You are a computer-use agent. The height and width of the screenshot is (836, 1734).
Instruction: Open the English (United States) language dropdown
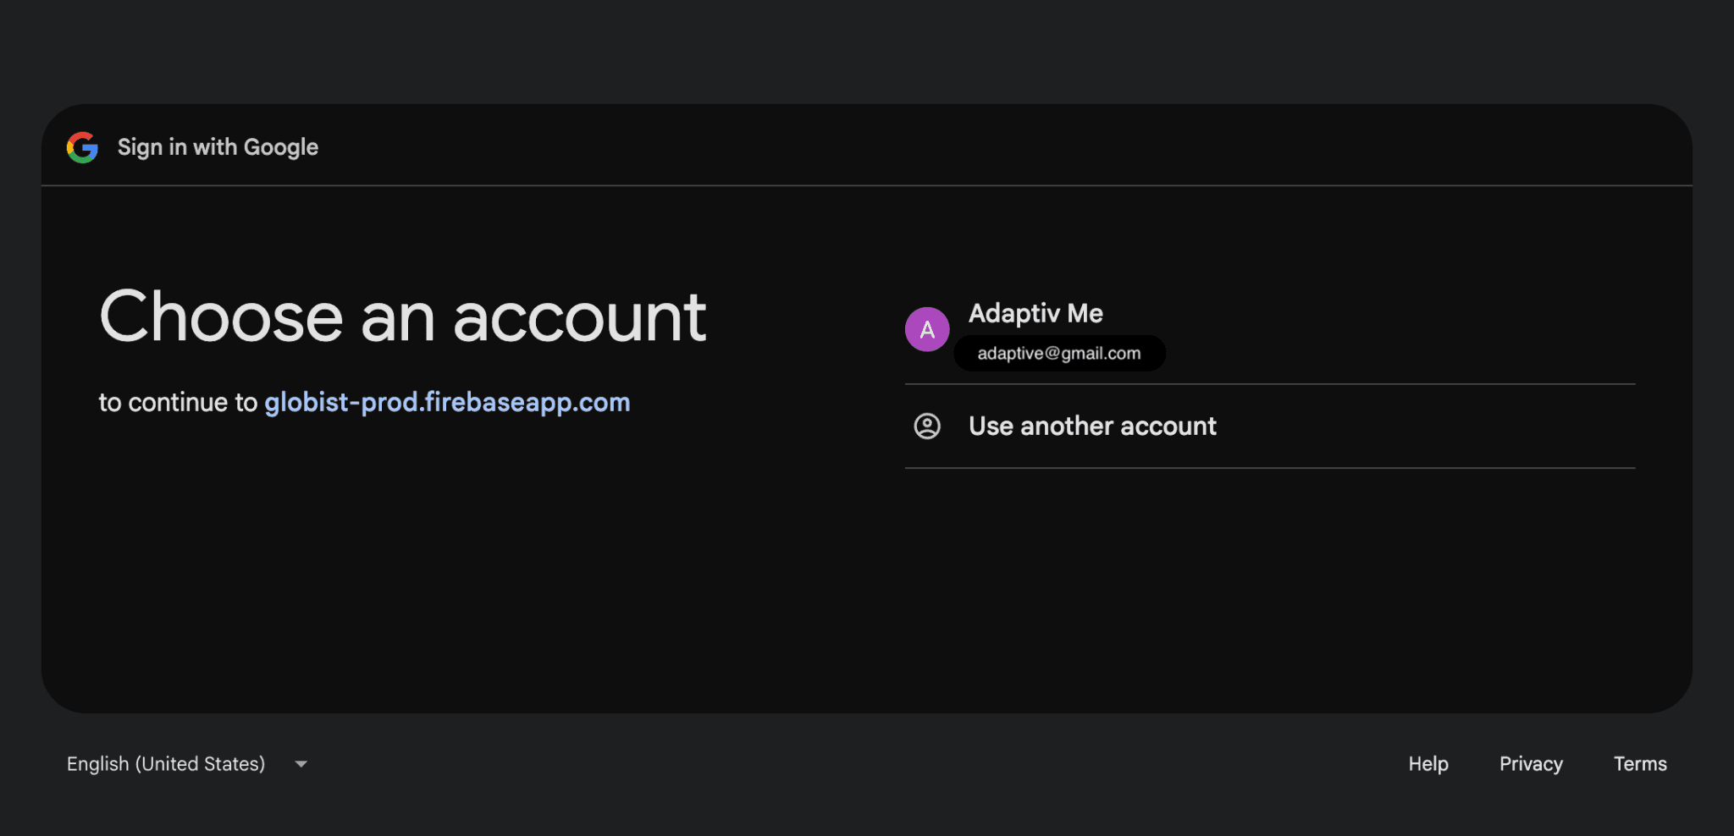[x=187, y=764]
